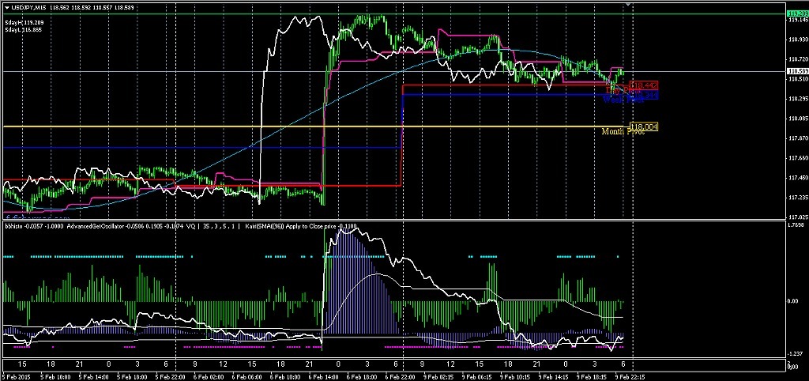This screenshot has width=809, height=381.
Task: Click the 5dayH 119.209 label
Action: [24, 22]
